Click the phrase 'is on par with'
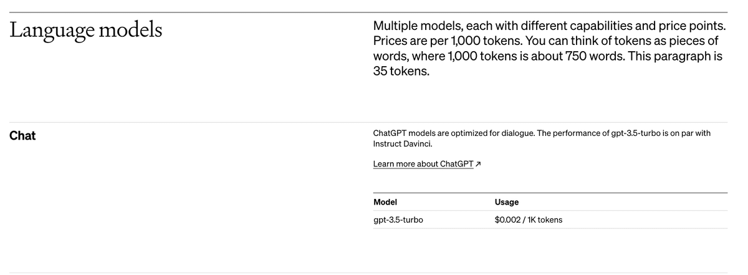This screenshot has height=275, width=748. [686, 133]
